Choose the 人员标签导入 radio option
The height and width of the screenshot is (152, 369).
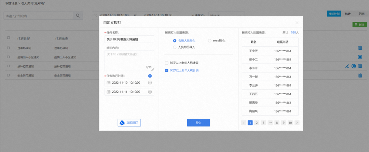coord(175,47)
